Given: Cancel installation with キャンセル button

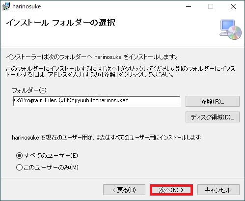Looking at the screenshot, I should point(218,190).
